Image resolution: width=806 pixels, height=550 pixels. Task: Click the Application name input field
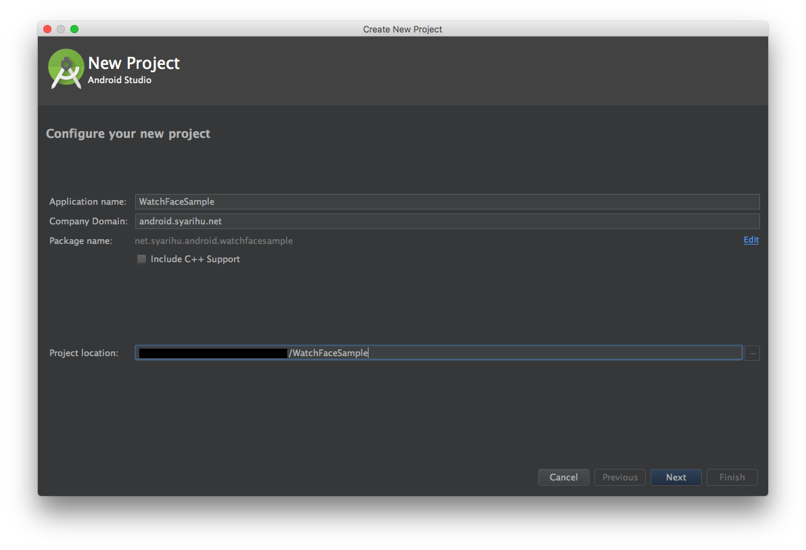coord(447,201)
